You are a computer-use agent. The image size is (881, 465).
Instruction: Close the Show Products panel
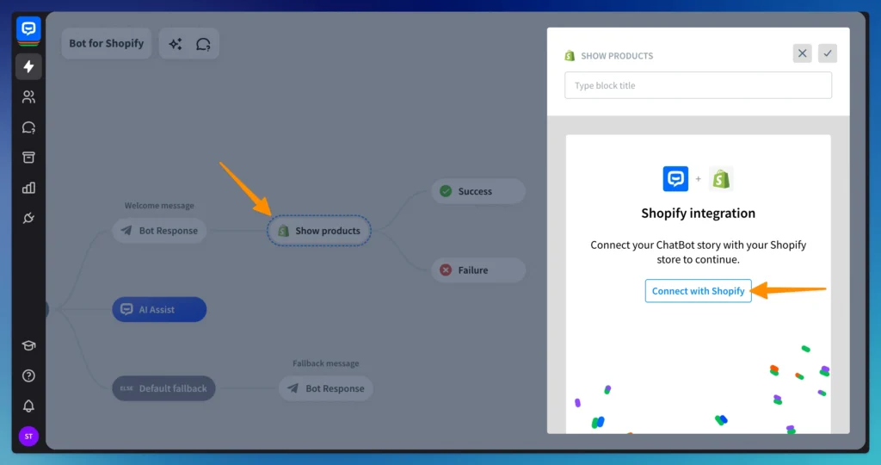pos(802,53)
